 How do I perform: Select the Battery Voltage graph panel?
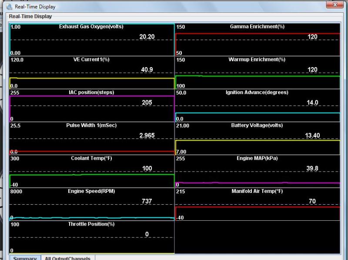click(257, 138)
